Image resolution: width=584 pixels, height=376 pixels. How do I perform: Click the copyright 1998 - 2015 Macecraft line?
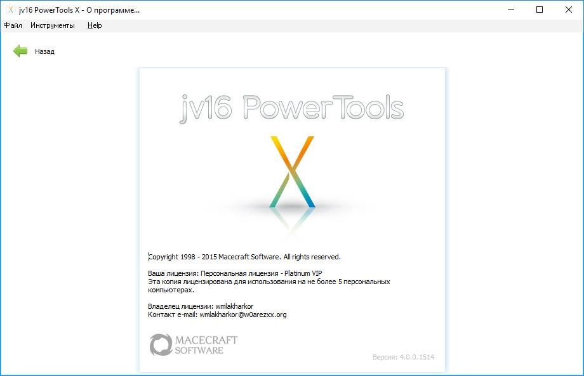pos(244,257)
